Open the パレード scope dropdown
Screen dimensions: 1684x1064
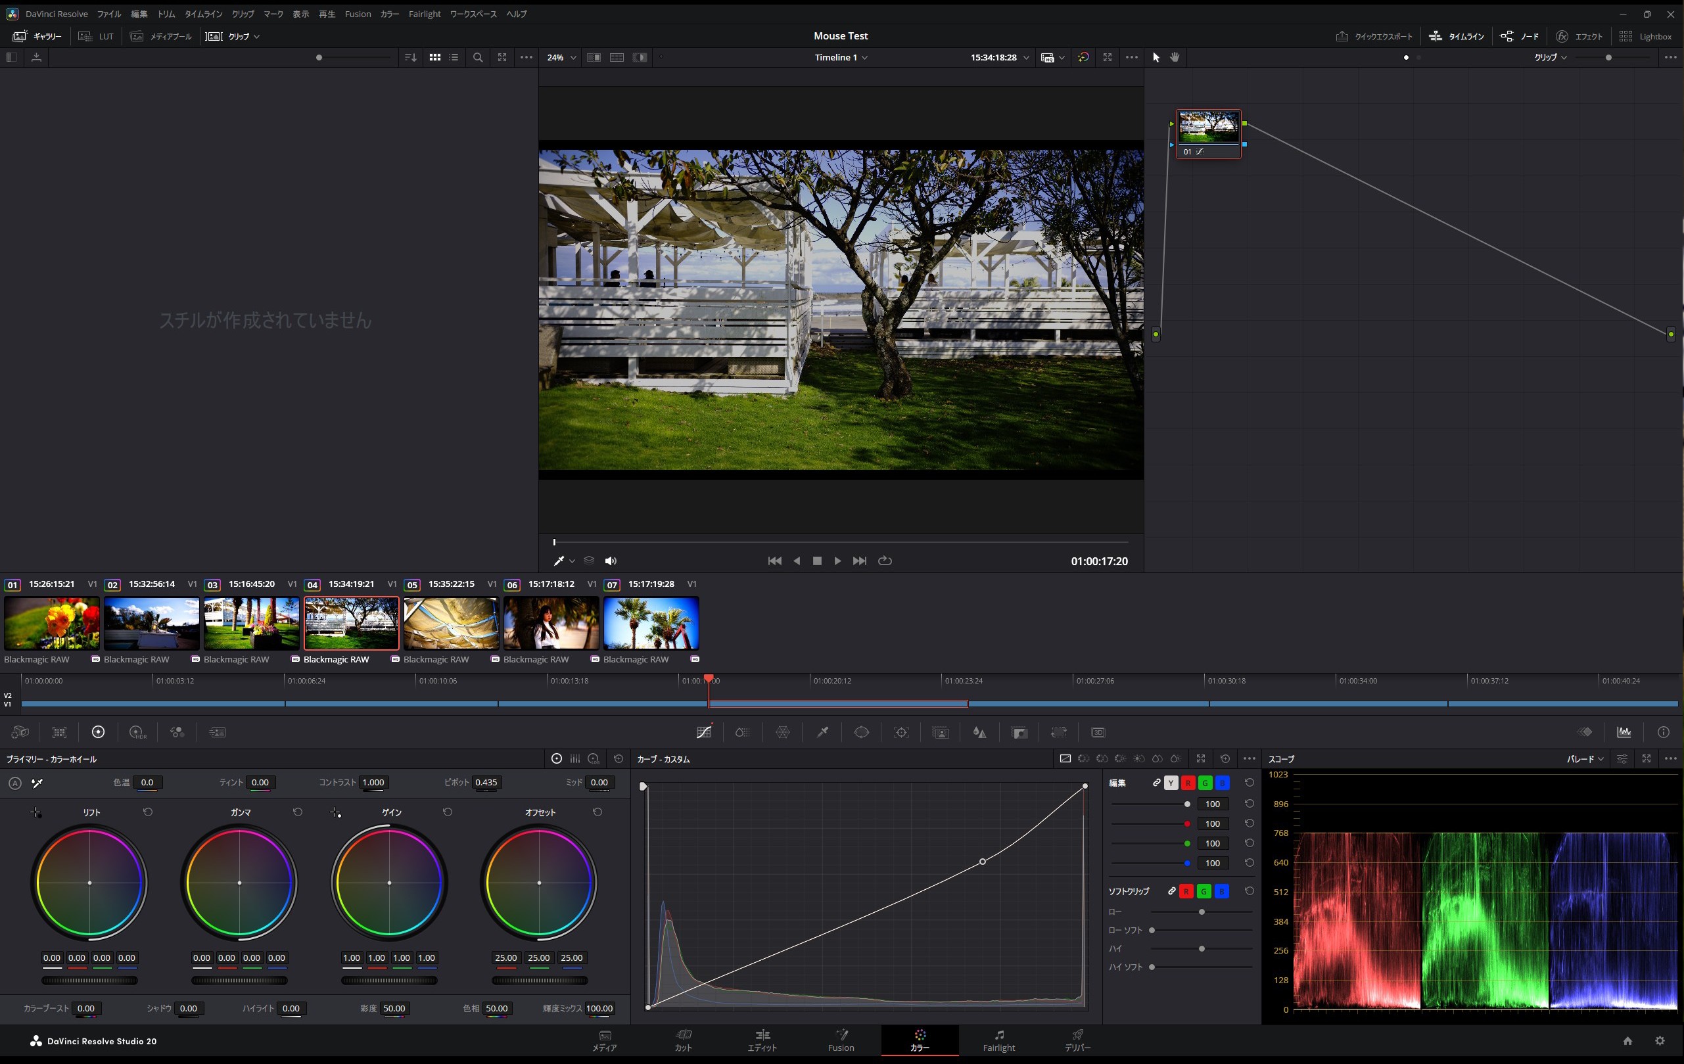1584,758
